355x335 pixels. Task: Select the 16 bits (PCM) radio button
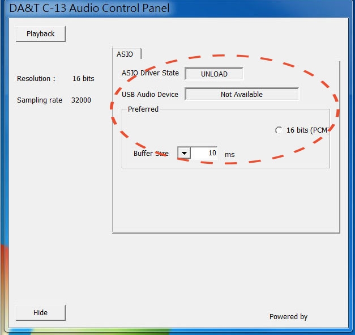[x=279, y=130]
